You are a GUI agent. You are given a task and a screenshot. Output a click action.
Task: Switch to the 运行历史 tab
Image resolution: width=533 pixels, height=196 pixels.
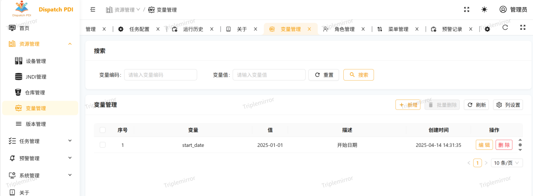click(x=193, y=29)
